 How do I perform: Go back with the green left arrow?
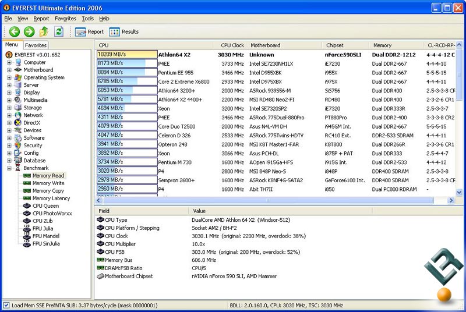pos(14,31)
